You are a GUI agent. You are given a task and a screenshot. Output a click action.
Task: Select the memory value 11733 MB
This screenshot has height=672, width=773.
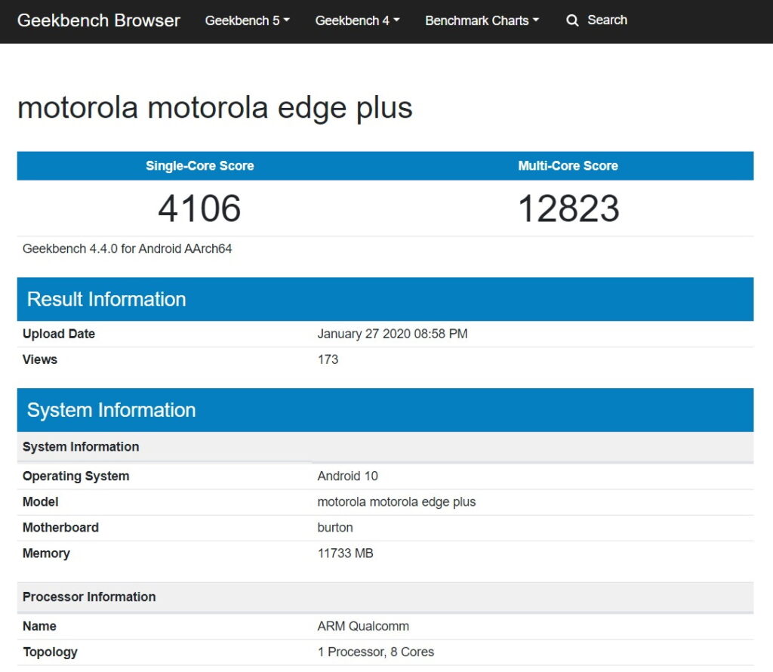tap(345, 553)
